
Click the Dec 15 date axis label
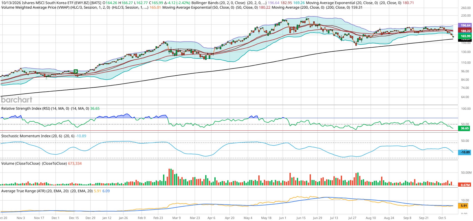[x=74, y=218]
